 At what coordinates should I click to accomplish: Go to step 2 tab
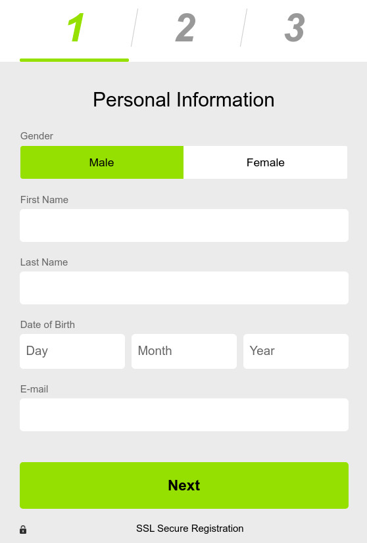pos(185,28)
